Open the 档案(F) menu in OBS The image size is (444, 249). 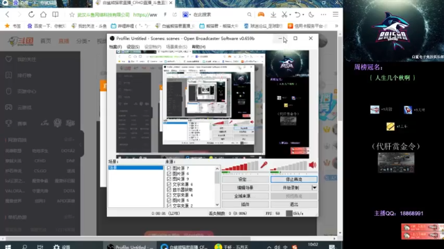(116, 46)
